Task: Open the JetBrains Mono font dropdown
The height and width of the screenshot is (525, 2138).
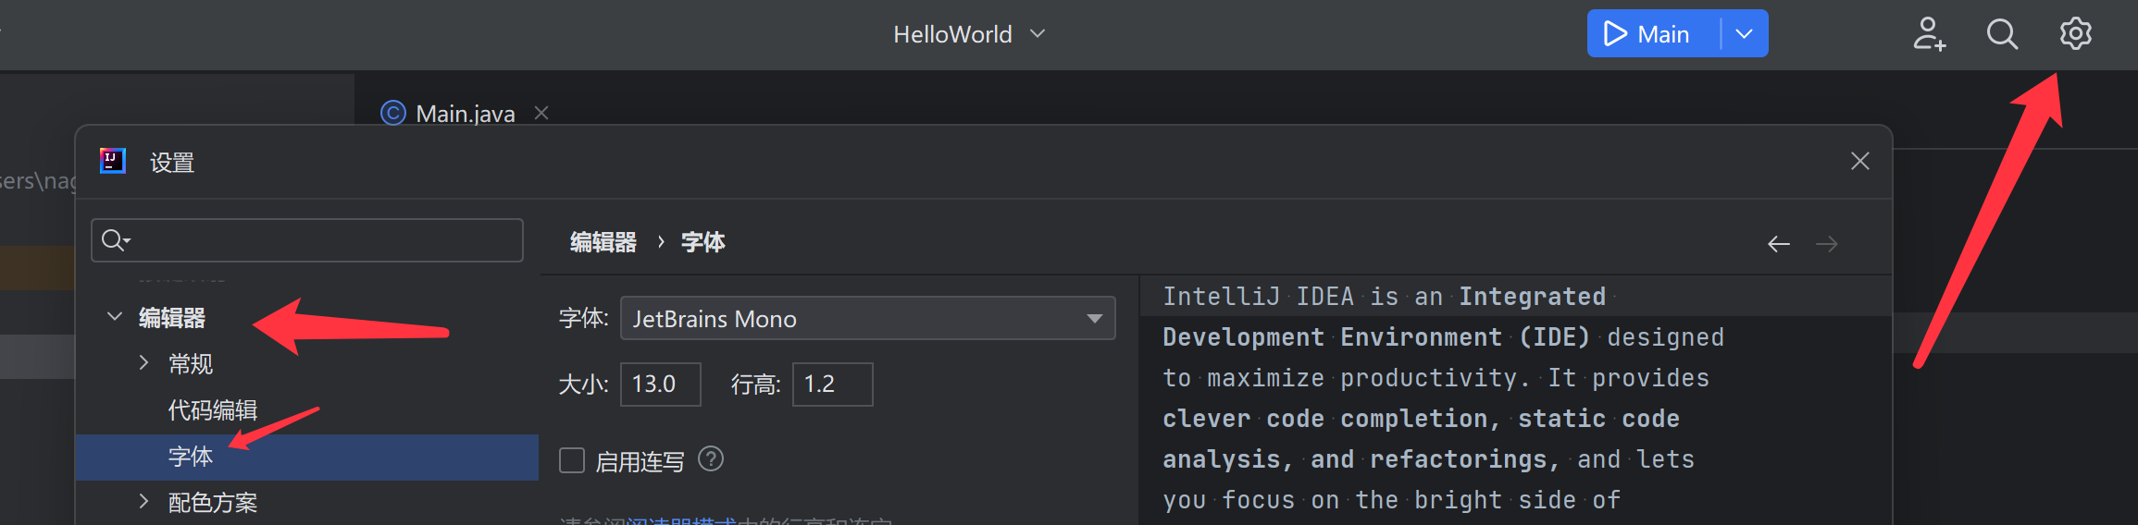Action: click(x=868, y=318)
